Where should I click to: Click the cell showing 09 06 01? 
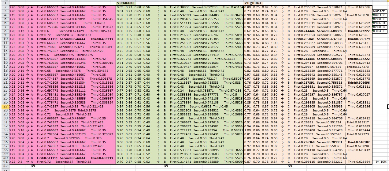coord(380,23)
